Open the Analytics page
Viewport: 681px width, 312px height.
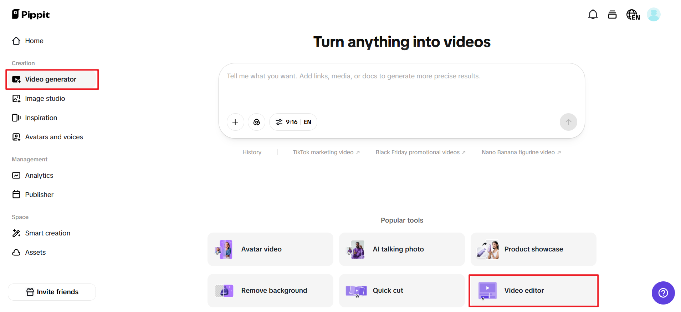(x=39, y=176)
